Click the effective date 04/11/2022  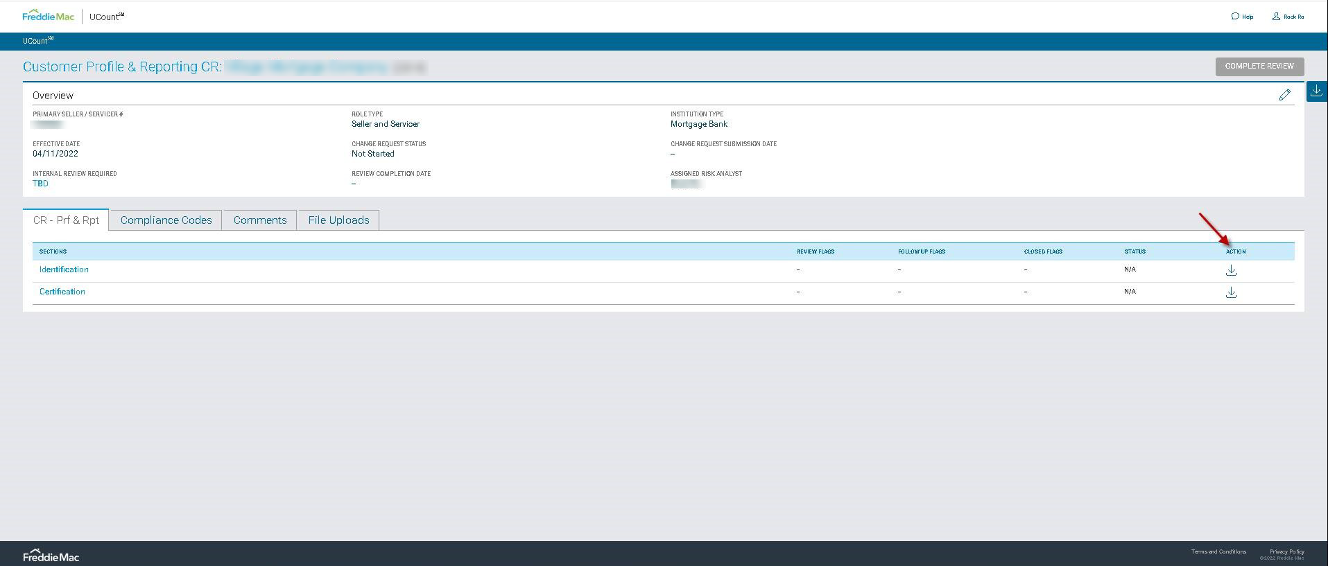(x=55, y=154)
